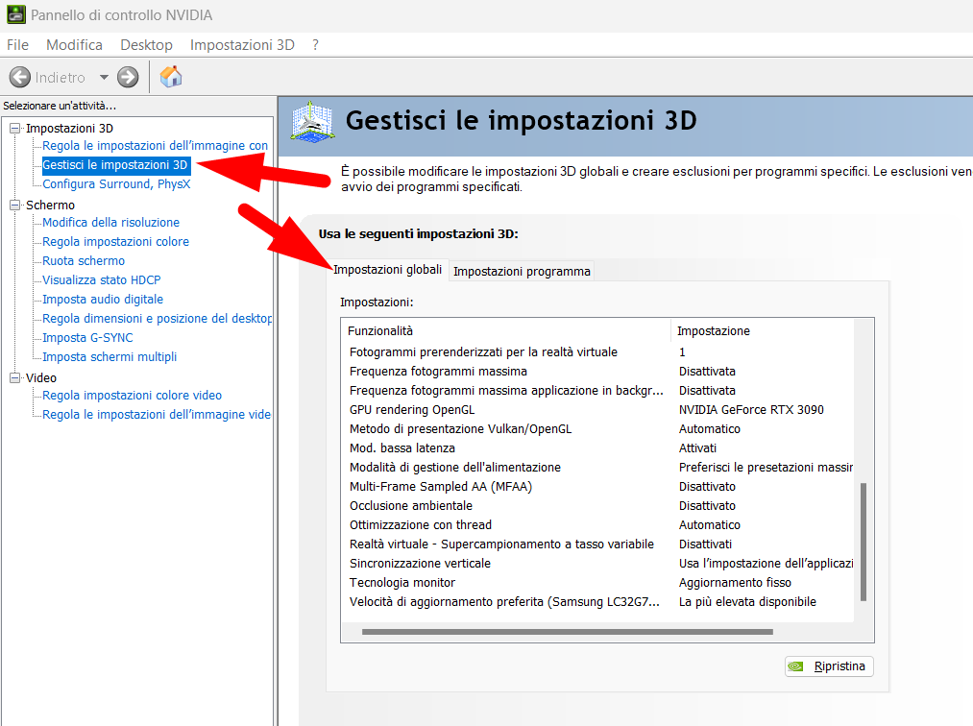This screenshot has width=973, height=726.
Task: Collapse the Impostazioni 3D tree node
Action: coord(15,129)
